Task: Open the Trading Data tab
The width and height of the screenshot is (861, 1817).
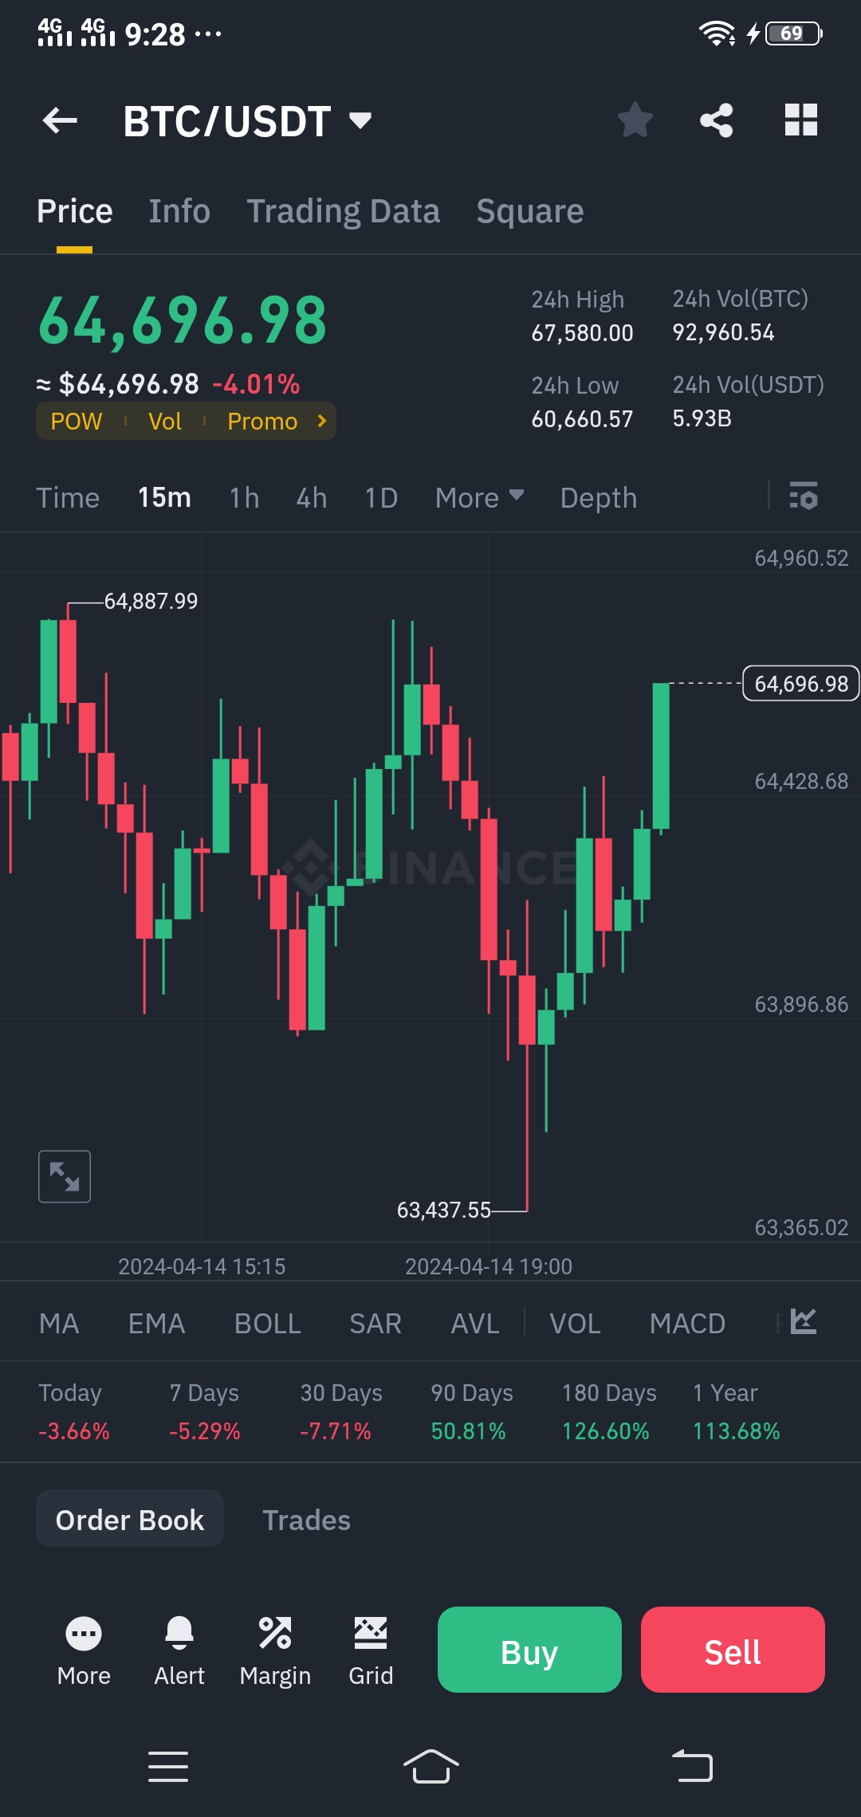Action: pos(343,211)
